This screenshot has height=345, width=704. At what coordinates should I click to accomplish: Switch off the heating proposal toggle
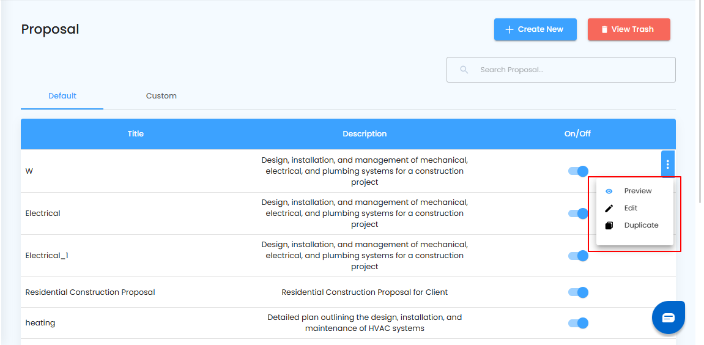(578, 323)
